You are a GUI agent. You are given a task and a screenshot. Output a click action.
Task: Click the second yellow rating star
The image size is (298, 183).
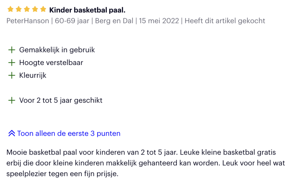19,9
